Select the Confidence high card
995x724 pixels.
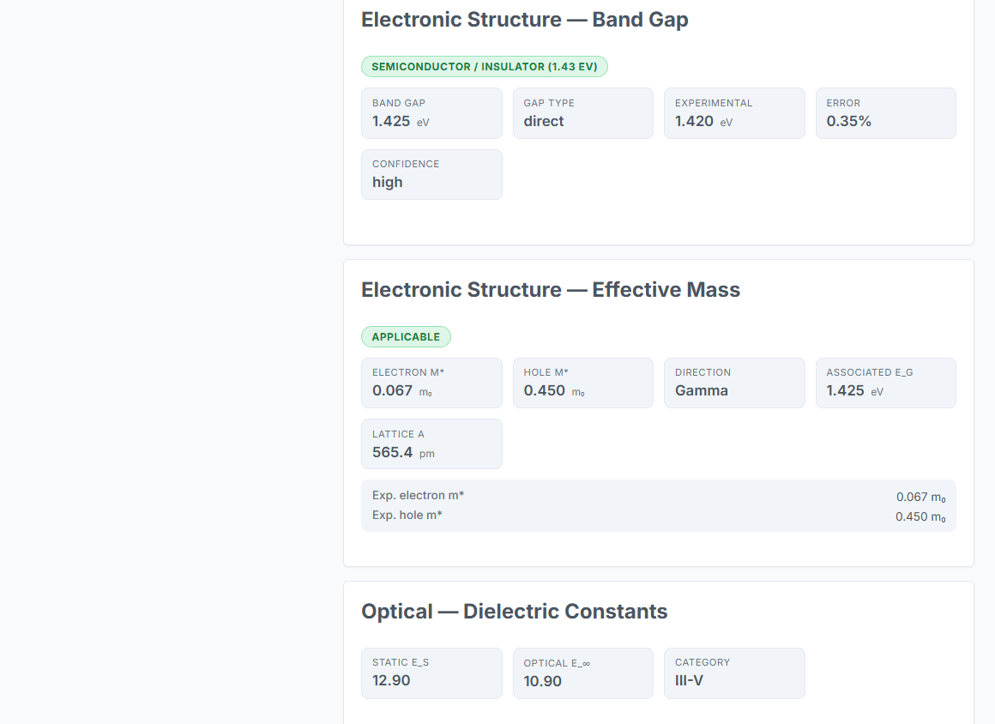pyautogui.click(x=431, y=174)
